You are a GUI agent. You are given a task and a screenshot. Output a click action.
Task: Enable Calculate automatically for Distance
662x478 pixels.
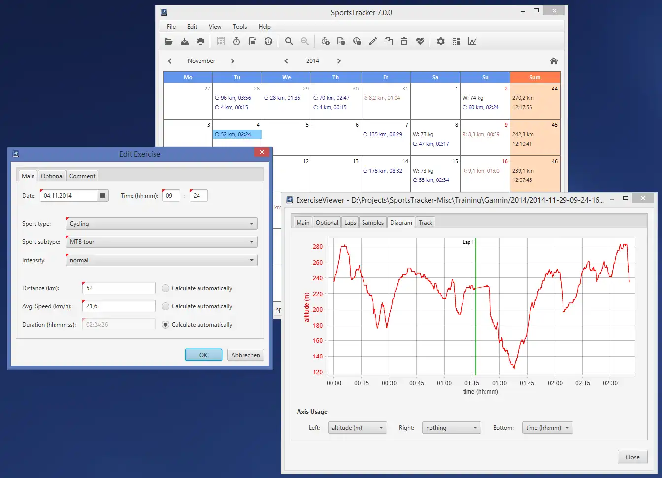click(166, 288)
